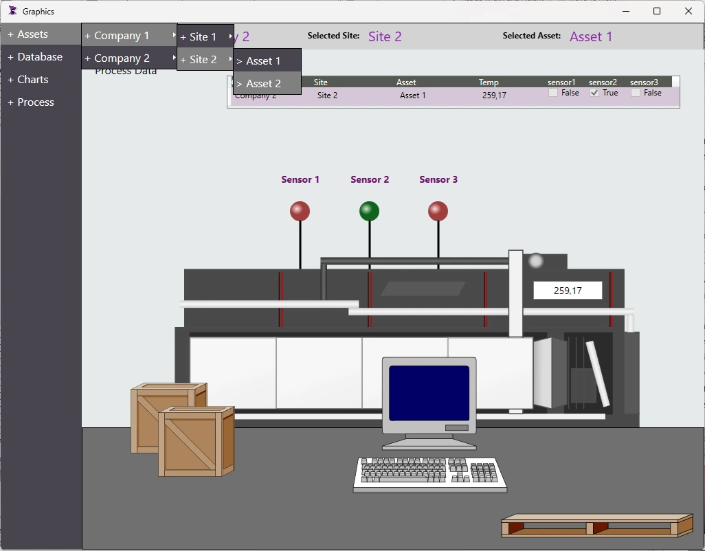Click the Selected Asset value Asset 1
705x551 pixels.
click(591, 36)
